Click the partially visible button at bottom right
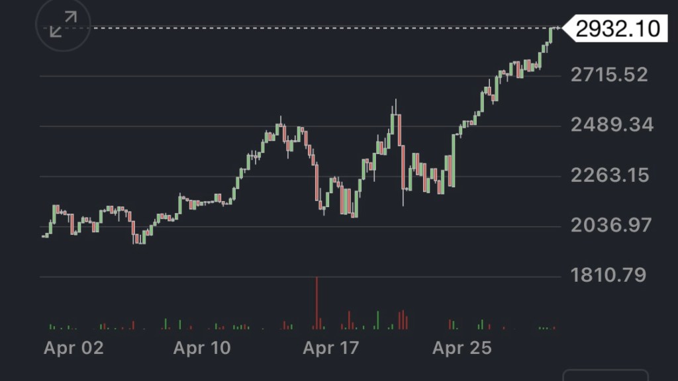 tap(605, 375)
